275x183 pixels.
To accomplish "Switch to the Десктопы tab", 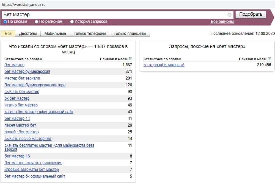I will click(28, 33).
